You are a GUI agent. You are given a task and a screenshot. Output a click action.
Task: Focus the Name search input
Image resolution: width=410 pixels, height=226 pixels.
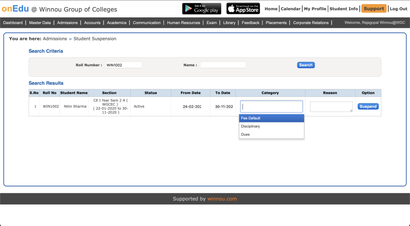coord(223,65)
